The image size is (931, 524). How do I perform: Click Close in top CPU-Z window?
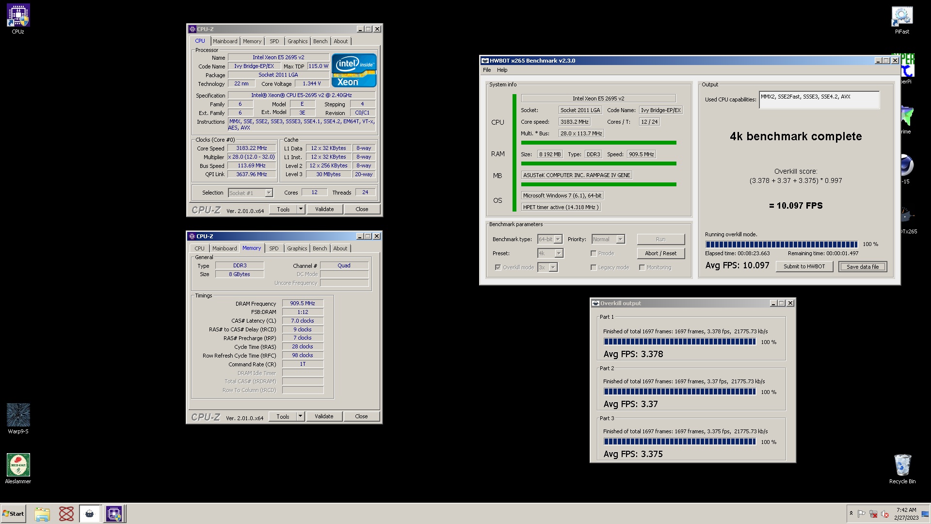362,209
